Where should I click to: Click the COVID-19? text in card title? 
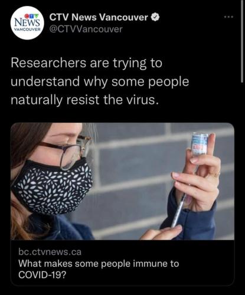[42, 275]
